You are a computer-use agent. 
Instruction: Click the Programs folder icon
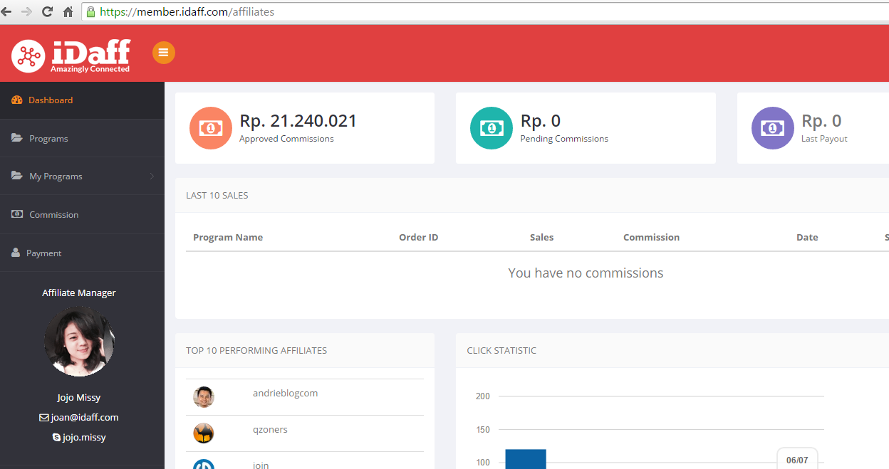pyautogui.click(x=17, y=138)
